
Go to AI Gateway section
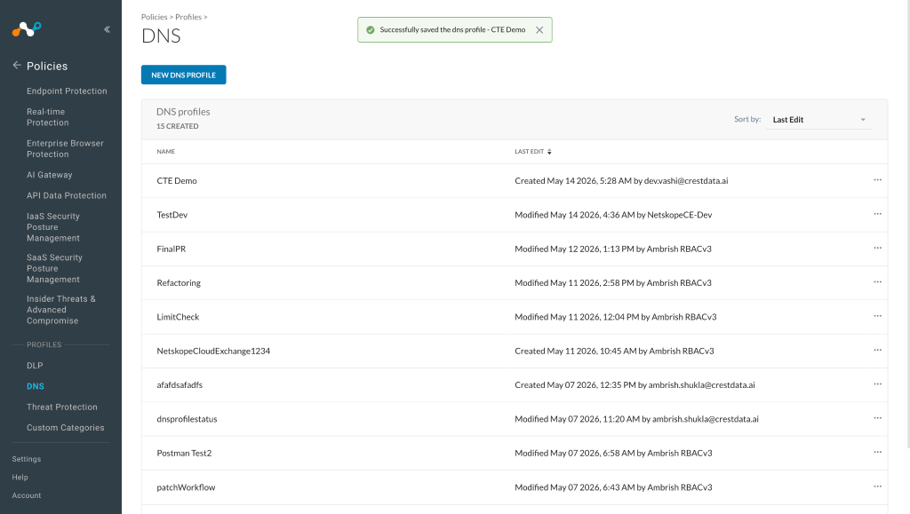tap(50, 175)
